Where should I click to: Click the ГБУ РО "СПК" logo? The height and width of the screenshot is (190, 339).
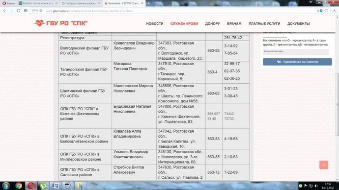click(61, 23)
